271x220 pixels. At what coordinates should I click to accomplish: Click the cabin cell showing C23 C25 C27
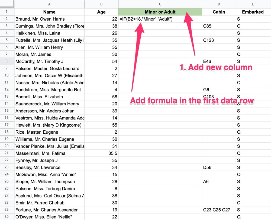coord(219,210)
